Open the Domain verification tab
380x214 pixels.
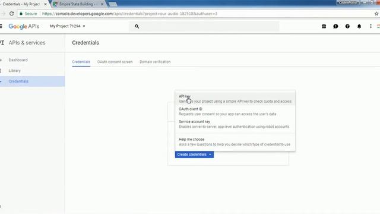[155, 62]
